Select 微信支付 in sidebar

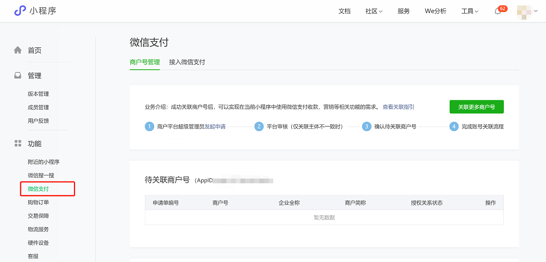(39, 189)
